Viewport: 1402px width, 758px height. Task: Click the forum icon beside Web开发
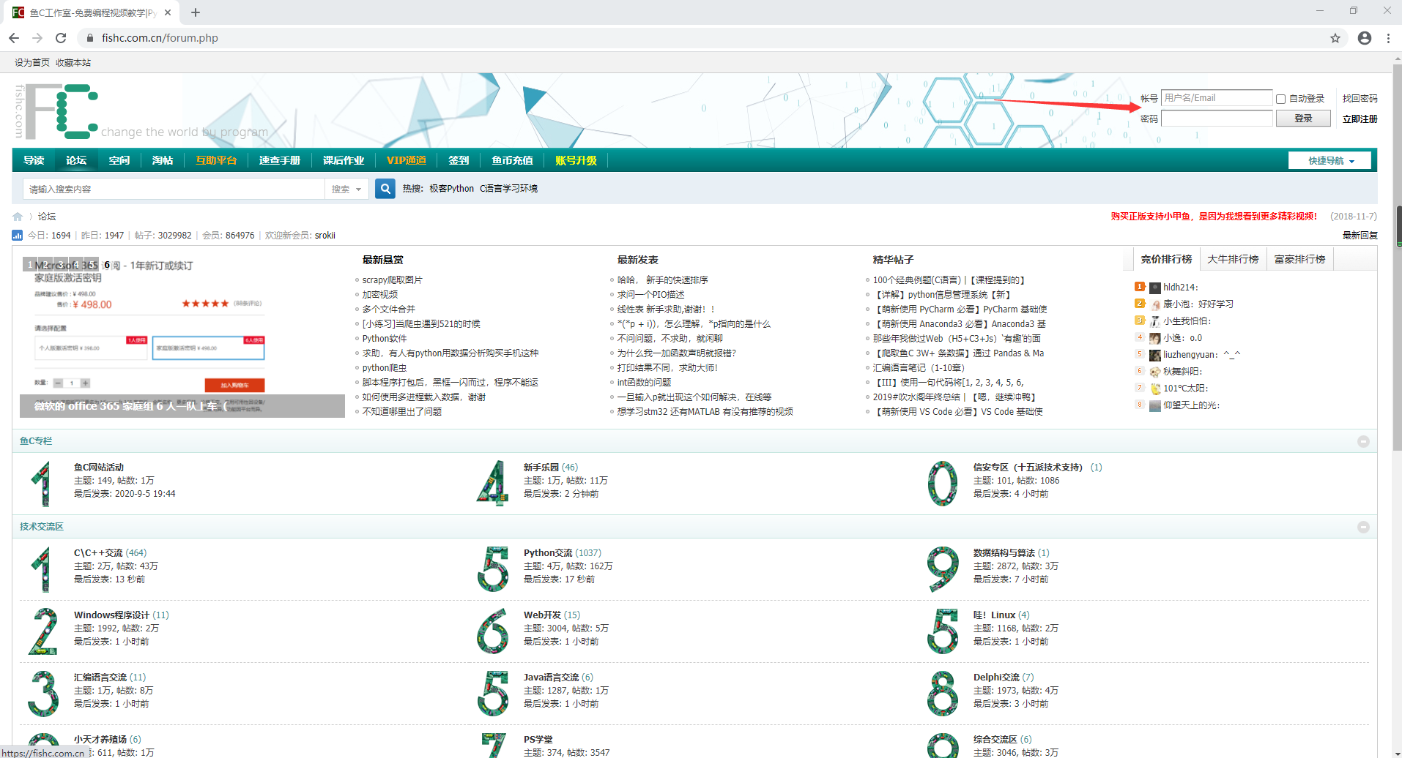(x=493, y=631)
